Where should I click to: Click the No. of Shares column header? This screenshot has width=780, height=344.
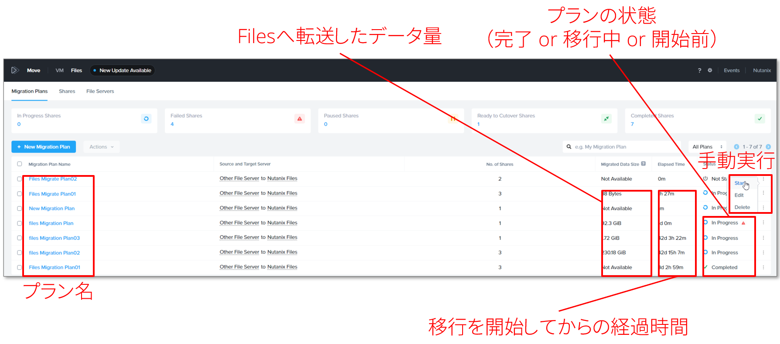pos(500,164)
